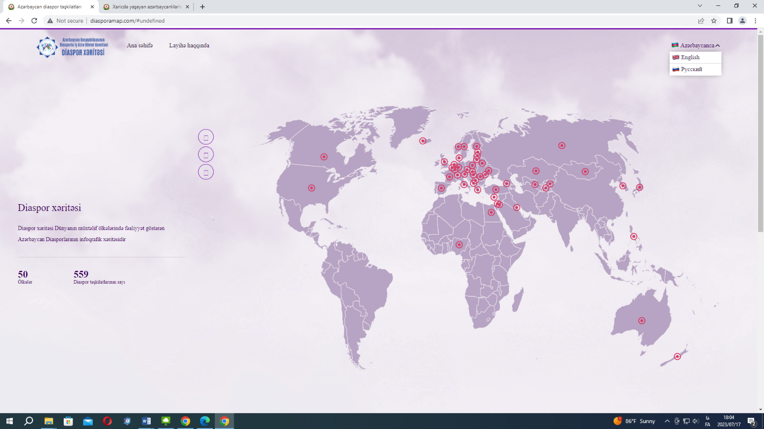Choose Русский from the language list
Viewport: 764px width, 429px height.
[691, 70]
